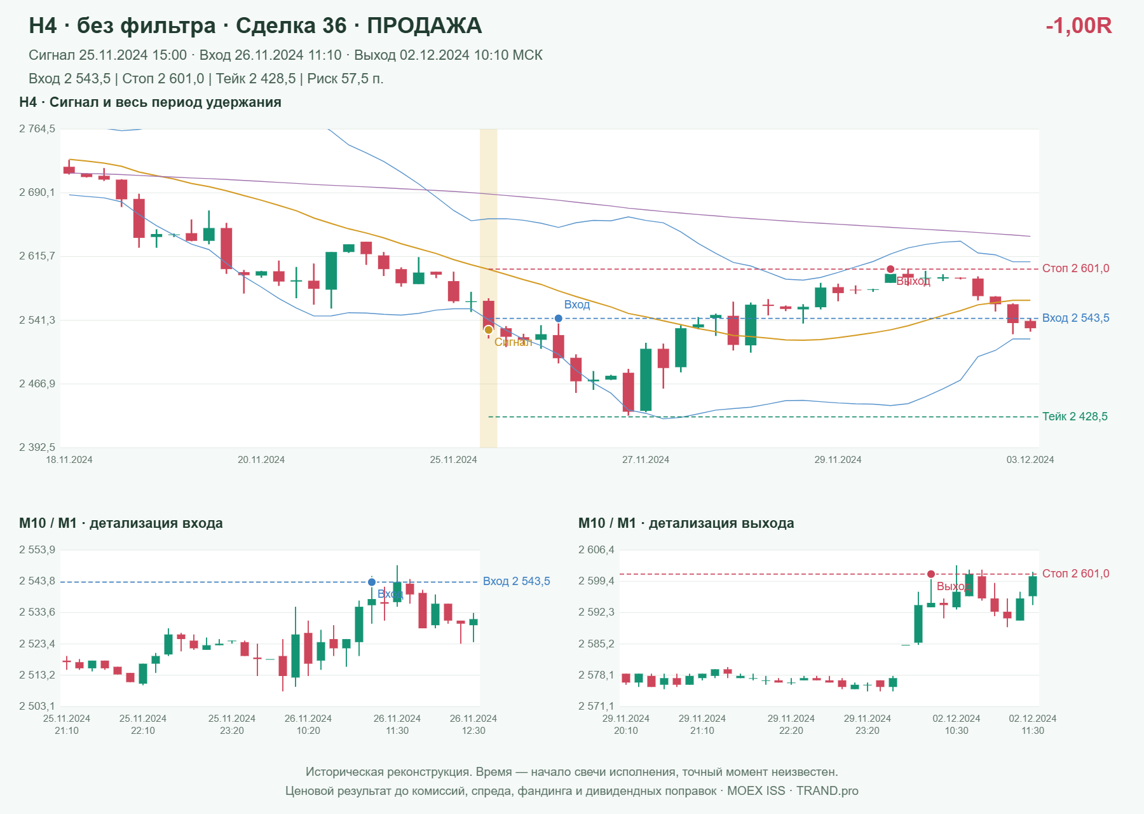Image resolution: width=1144 pixels, height=814 pixels.
Task: Click price axis label 2 392,5
Action: pyautogui.click(x=37, y=448)
